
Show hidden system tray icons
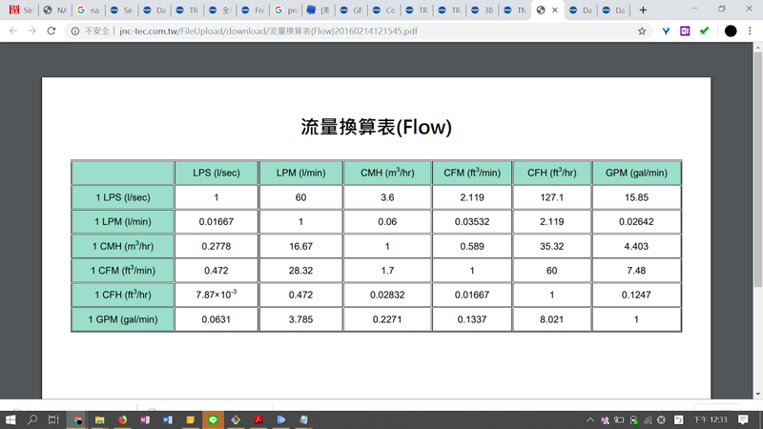pyautogui.click(x=590, y=419)
